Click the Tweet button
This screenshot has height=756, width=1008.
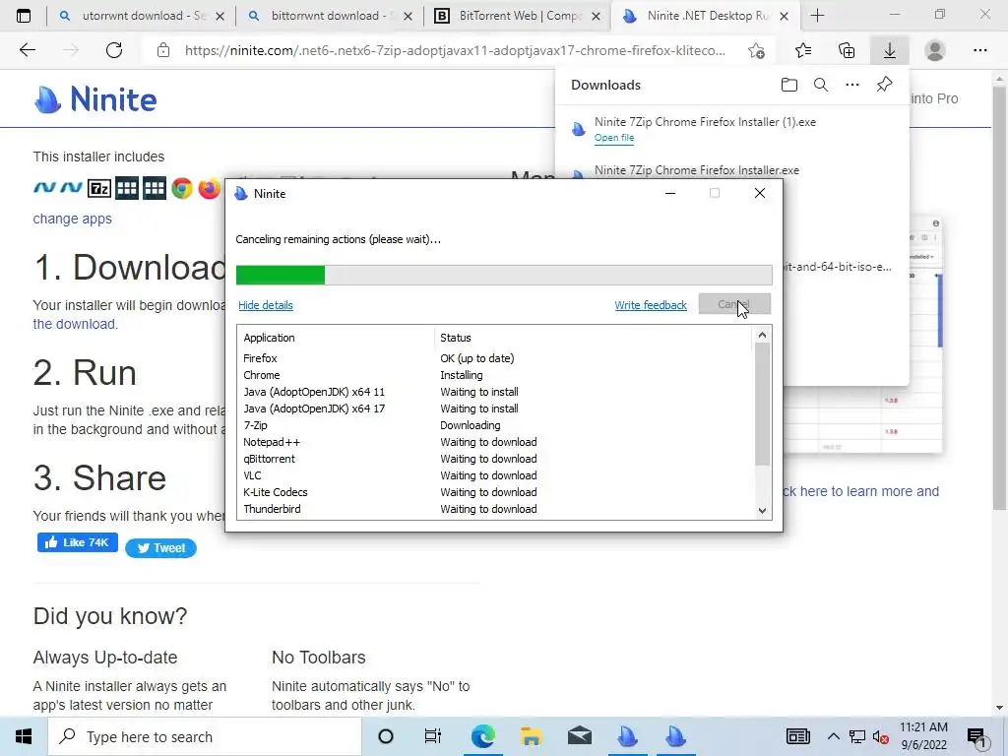[160, 547]
